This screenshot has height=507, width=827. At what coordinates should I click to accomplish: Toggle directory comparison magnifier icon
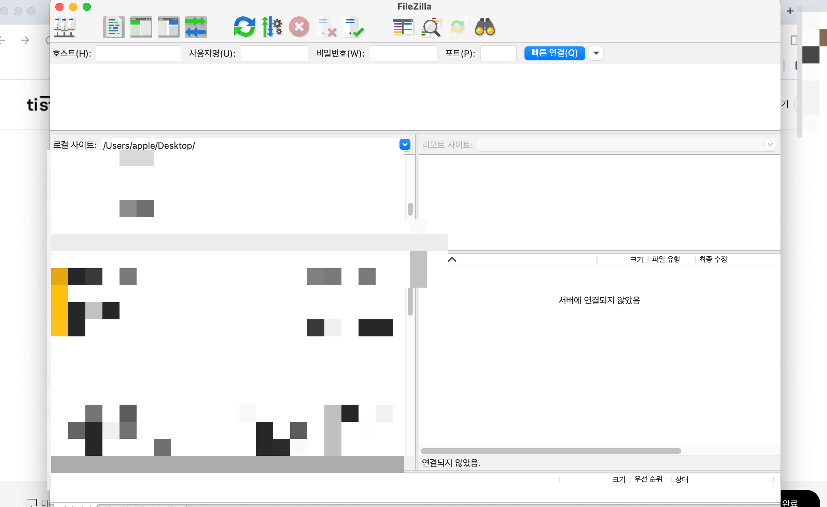[430, 27]
